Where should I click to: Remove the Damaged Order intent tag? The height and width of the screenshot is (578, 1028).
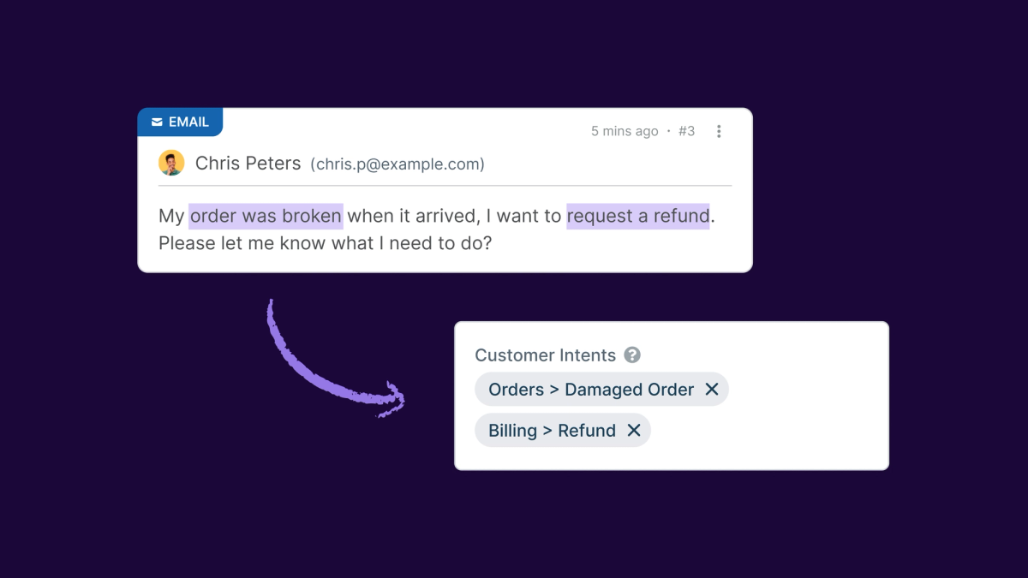coord(711,390)
